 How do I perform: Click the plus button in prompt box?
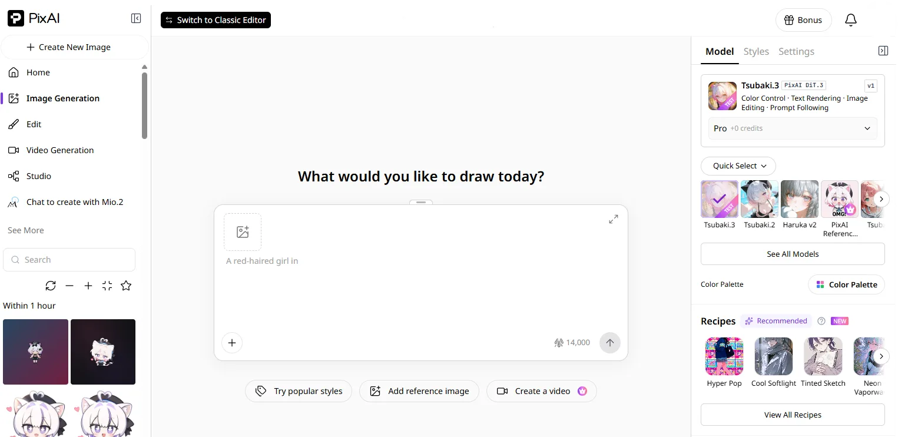[x=232, y=343]
